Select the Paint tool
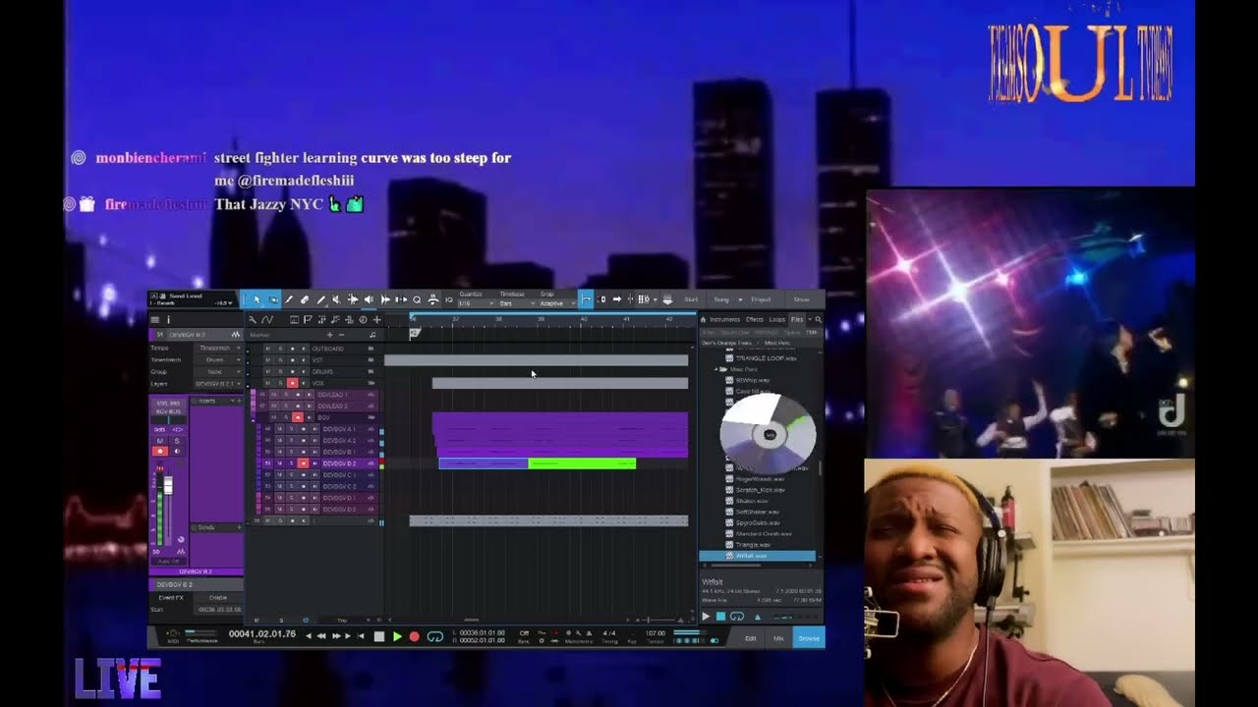1258x707 pixels. 320,299
